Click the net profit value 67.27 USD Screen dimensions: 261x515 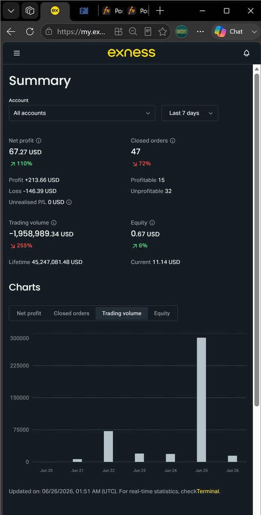tap(25, 151)
